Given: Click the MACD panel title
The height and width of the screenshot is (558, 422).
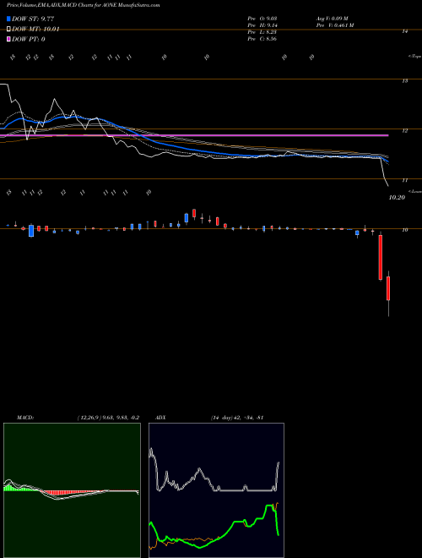Looking at the screenshot, I should [25, 418].
